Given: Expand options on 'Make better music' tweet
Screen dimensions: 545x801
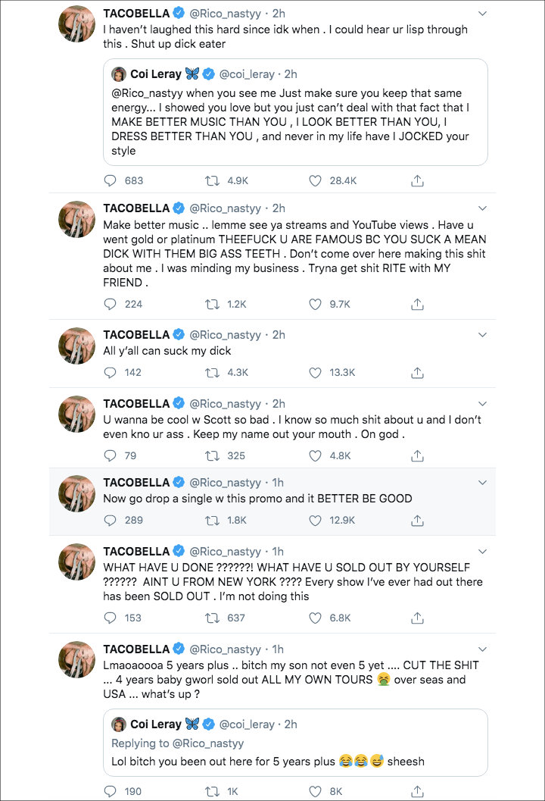Looking at the screenshot, I should (x=482, y=208).
